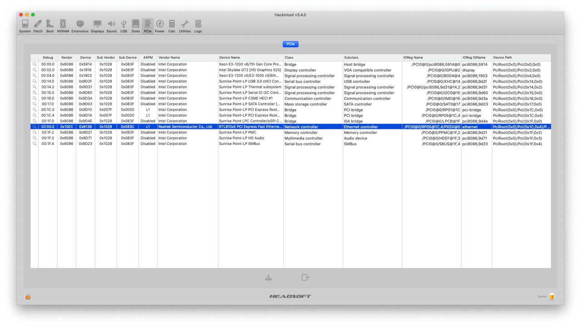Screen dimensions: 581x327
Task: Click the 00:1C.4 debug address cell
Action: [48, 115]
